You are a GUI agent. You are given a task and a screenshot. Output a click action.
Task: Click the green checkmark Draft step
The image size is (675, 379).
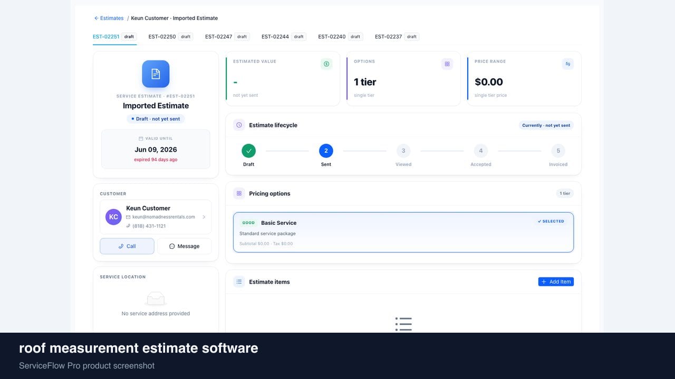click(x=248, y=151)
